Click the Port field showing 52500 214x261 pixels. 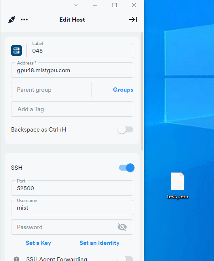point(72,188)
